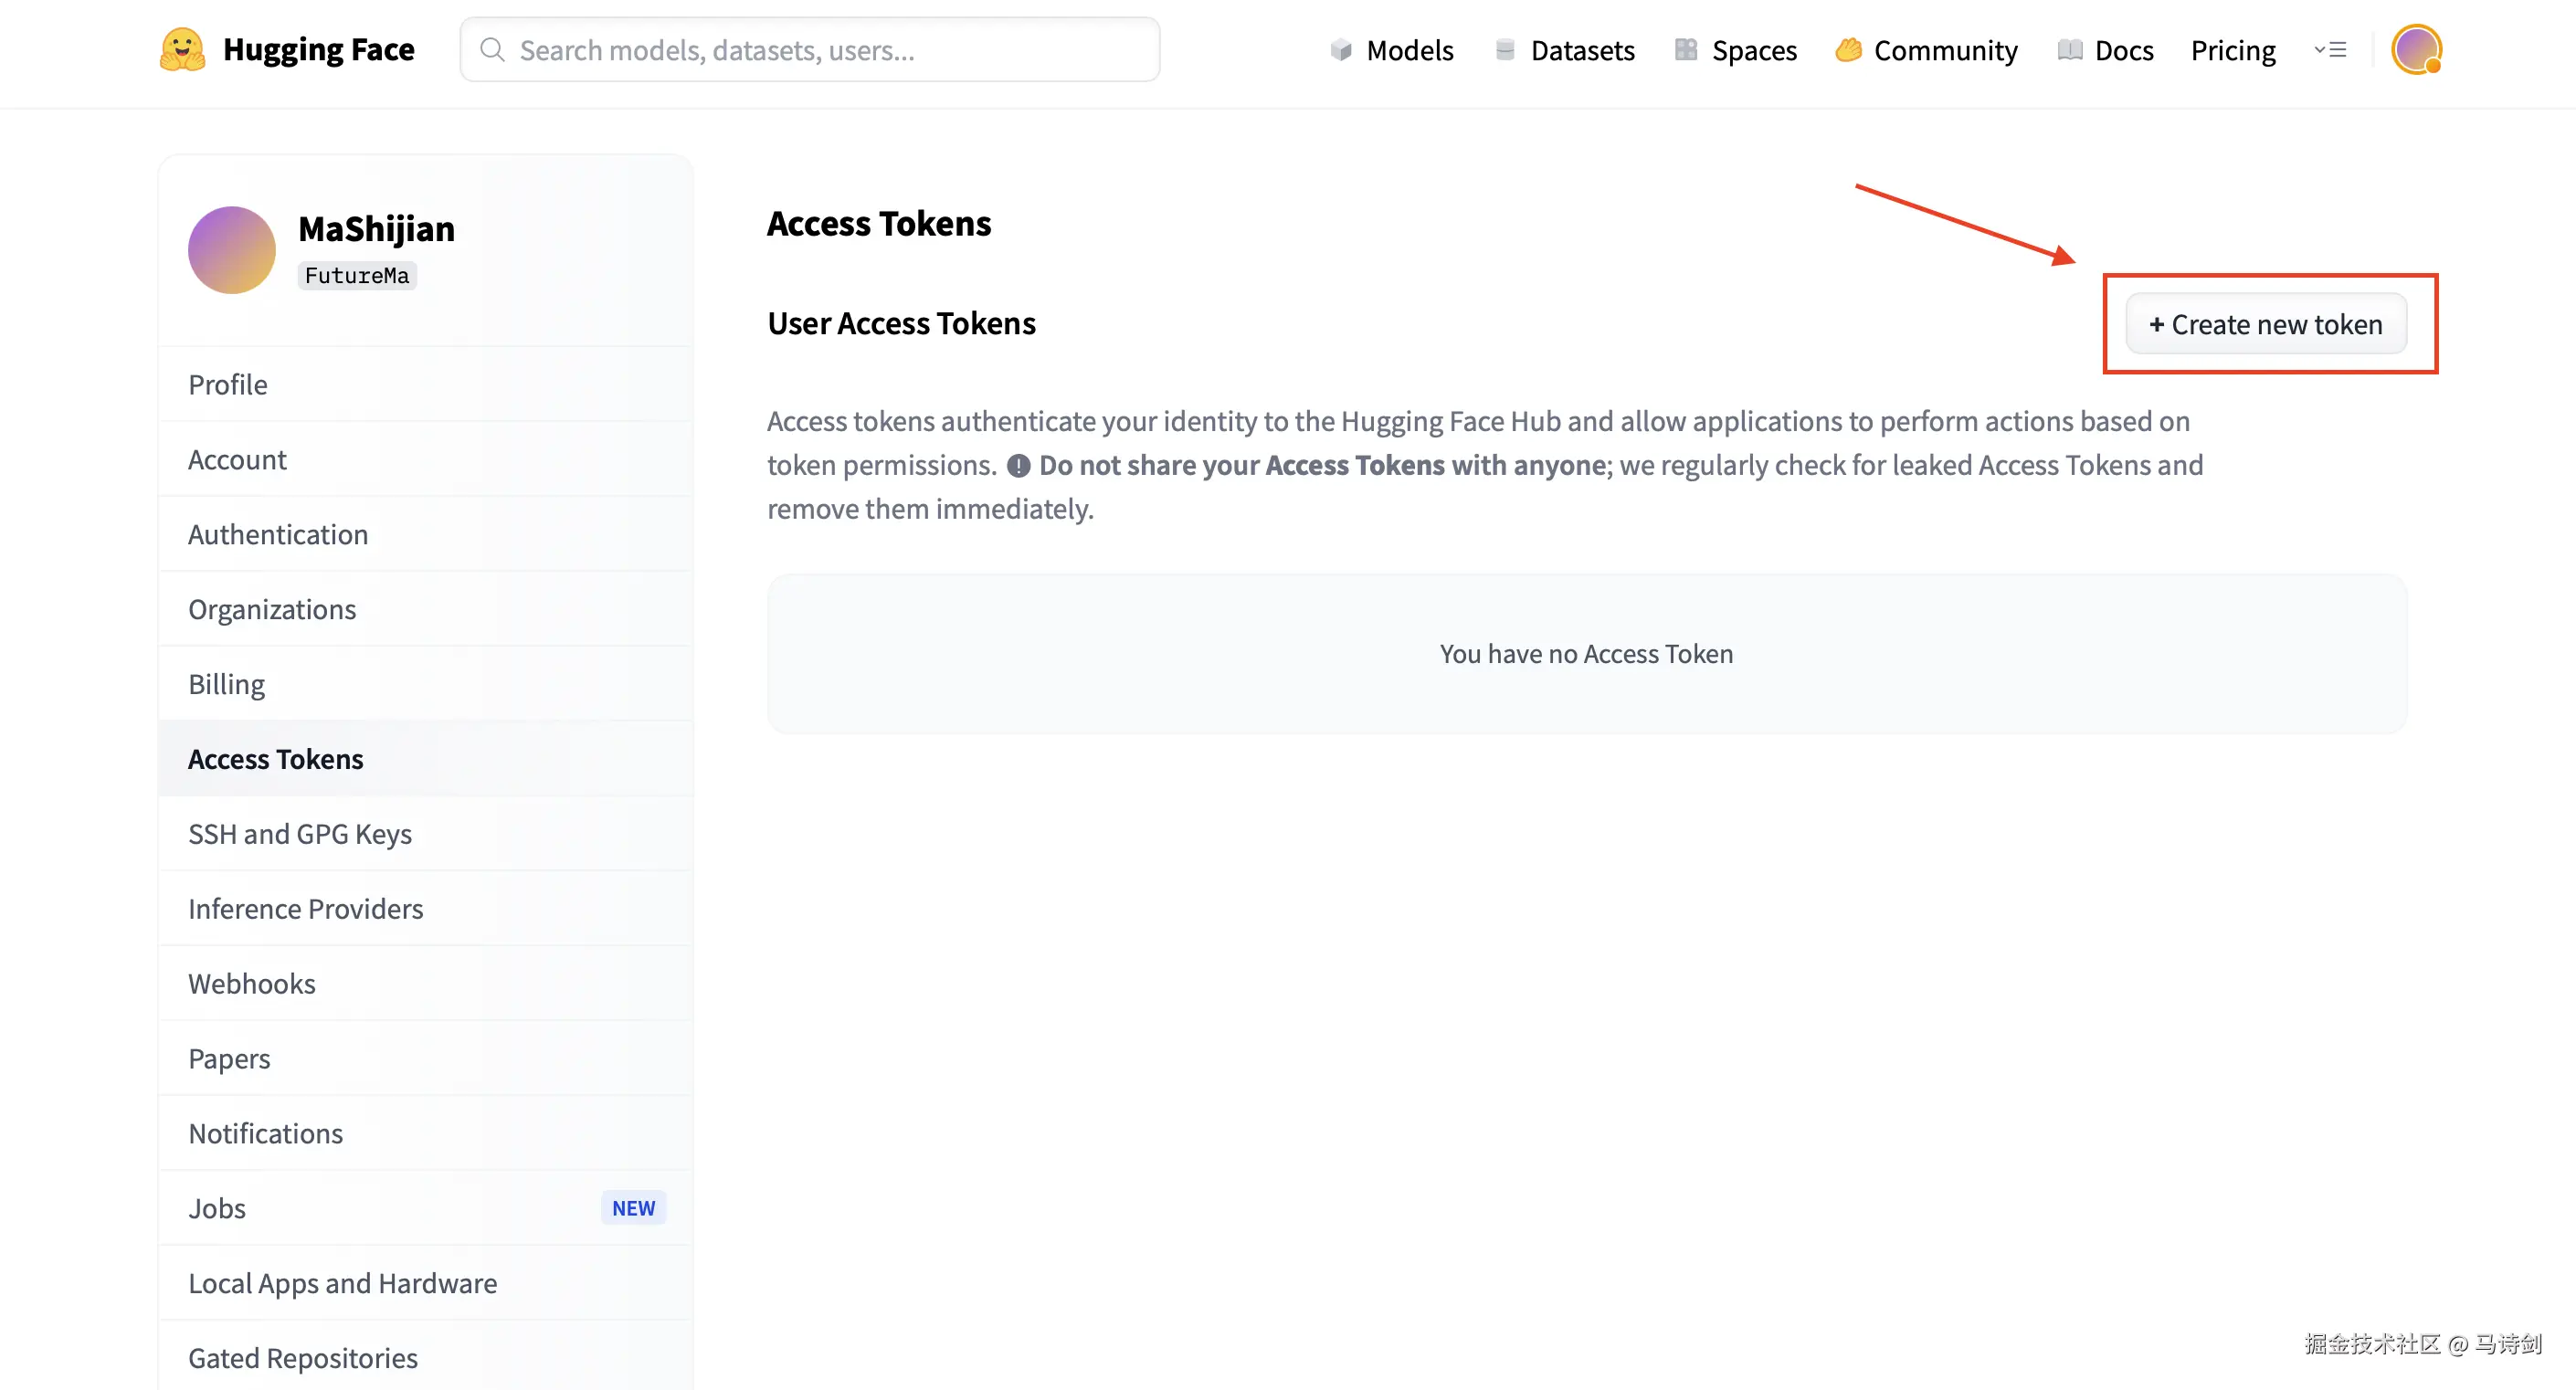The height and width of the screenshot is (1390, 2576).
Task: Open Datasets from the top navigation
Action: [x=1582, y=50]
